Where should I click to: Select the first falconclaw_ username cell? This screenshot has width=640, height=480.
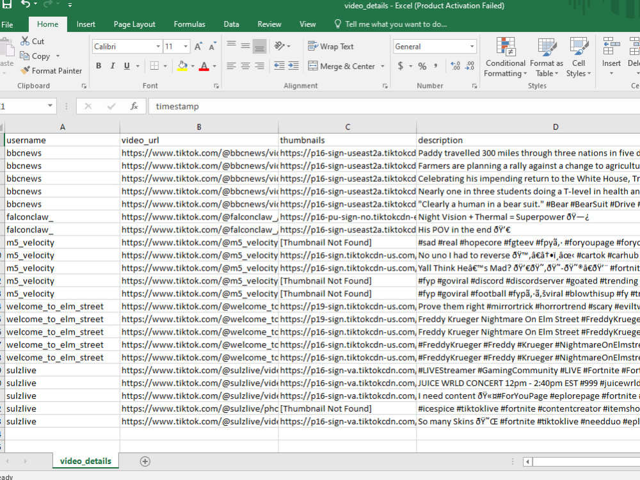point(63,217)
